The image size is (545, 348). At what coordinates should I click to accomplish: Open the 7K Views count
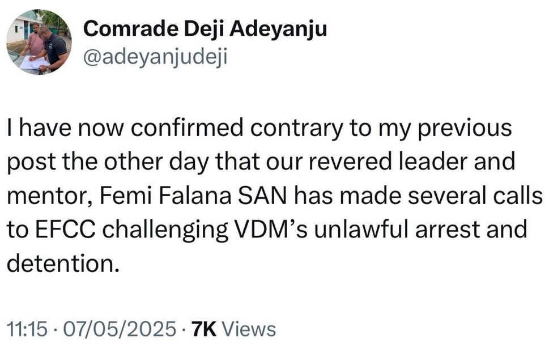click(x=233, y=329)
